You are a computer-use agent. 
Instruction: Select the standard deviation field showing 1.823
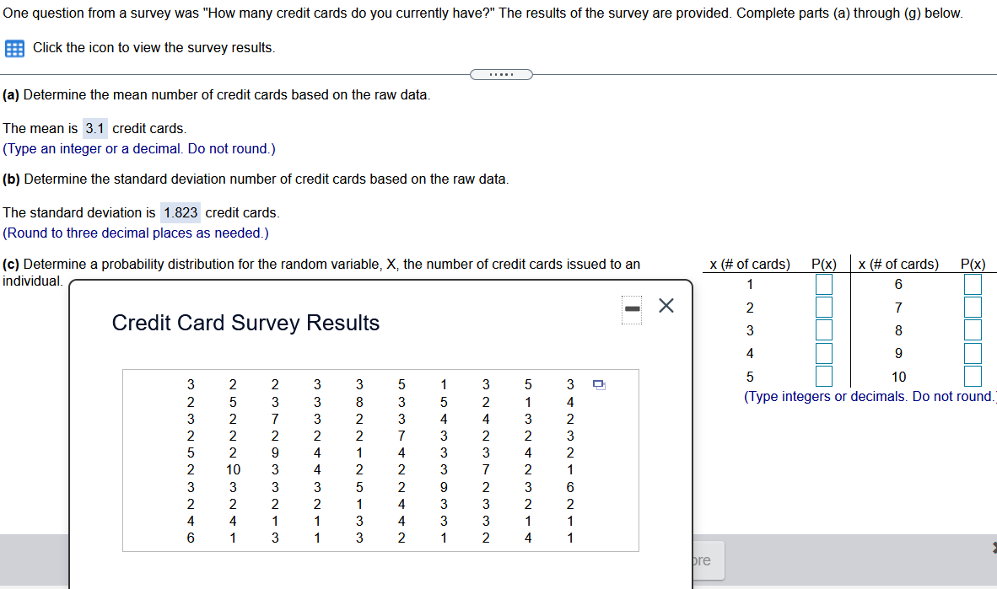pos(180,212)
